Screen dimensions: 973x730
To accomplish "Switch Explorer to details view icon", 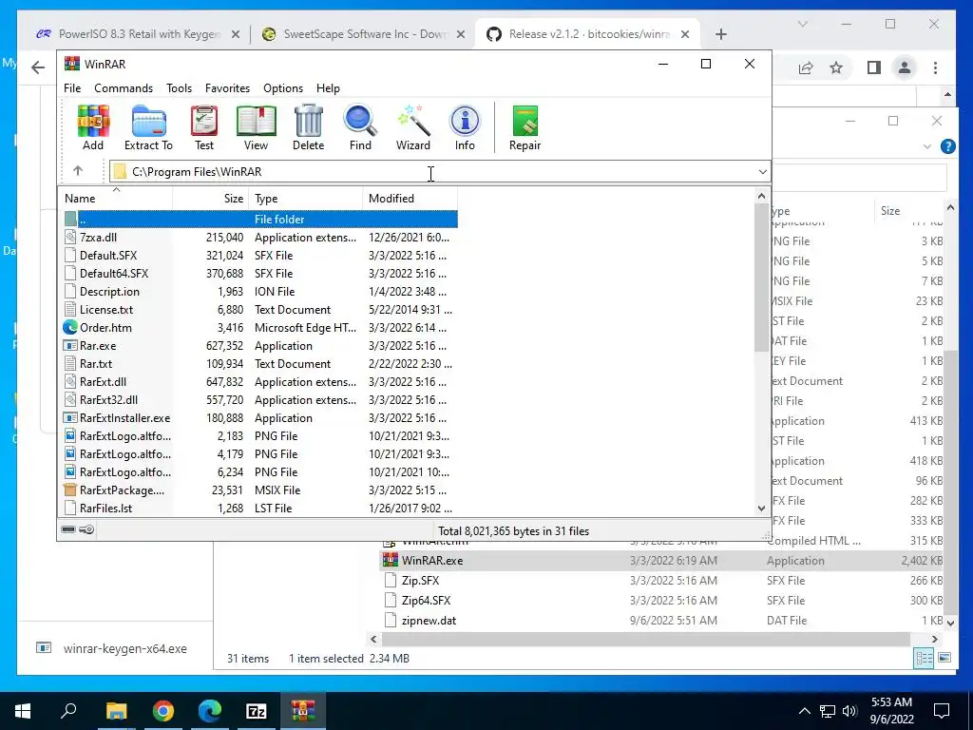I will point(924,658).
